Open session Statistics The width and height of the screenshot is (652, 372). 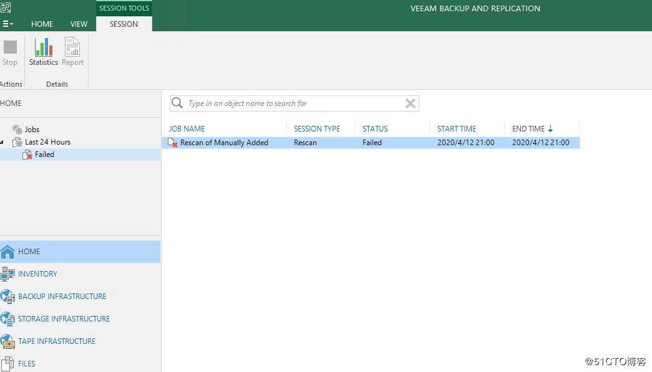click(43, 52)
